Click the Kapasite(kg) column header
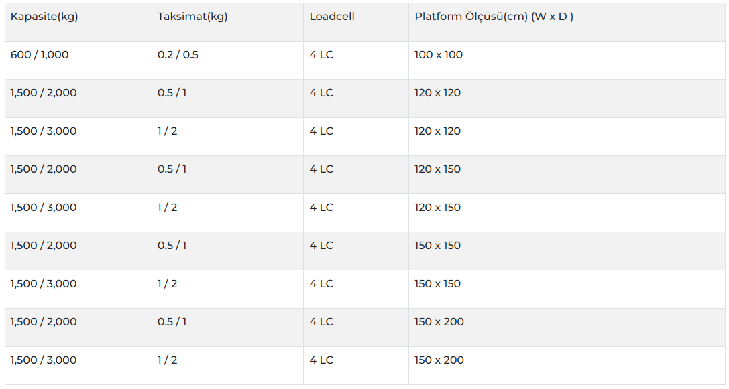The image size is (729, 389). 44,17
